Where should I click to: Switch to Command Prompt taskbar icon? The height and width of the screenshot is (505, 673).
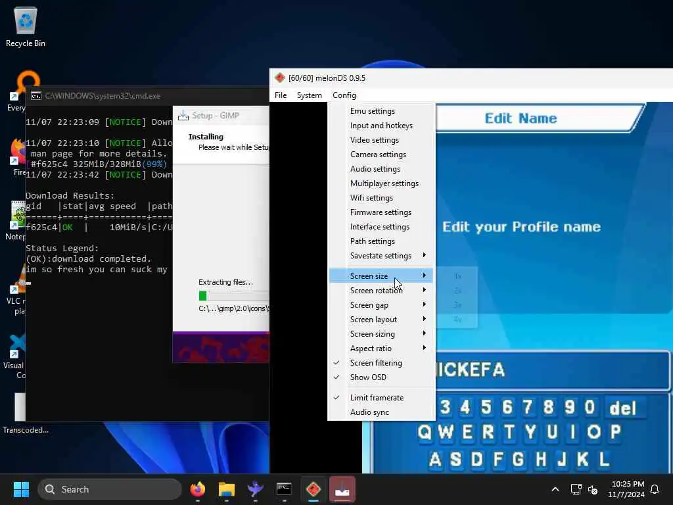[x=284, y=489]
